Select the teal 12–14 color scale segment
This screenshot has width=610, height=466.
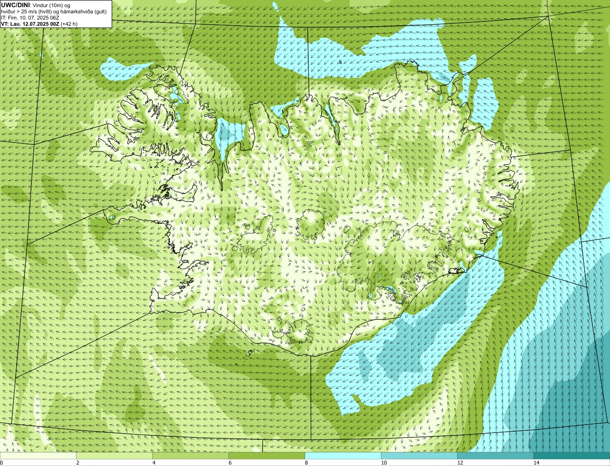[x=496, y=456]
